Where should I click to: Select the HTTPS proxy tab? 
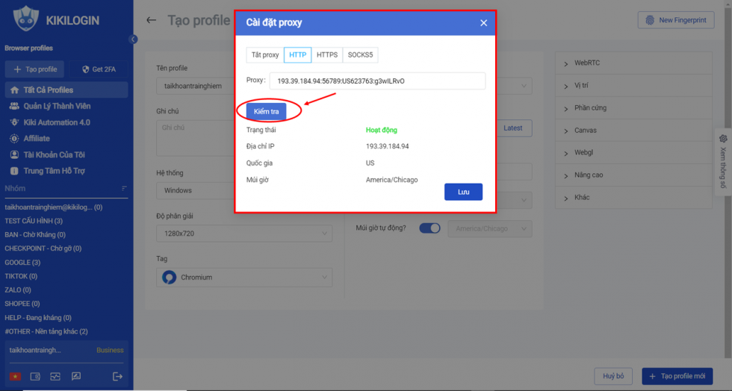327,54
